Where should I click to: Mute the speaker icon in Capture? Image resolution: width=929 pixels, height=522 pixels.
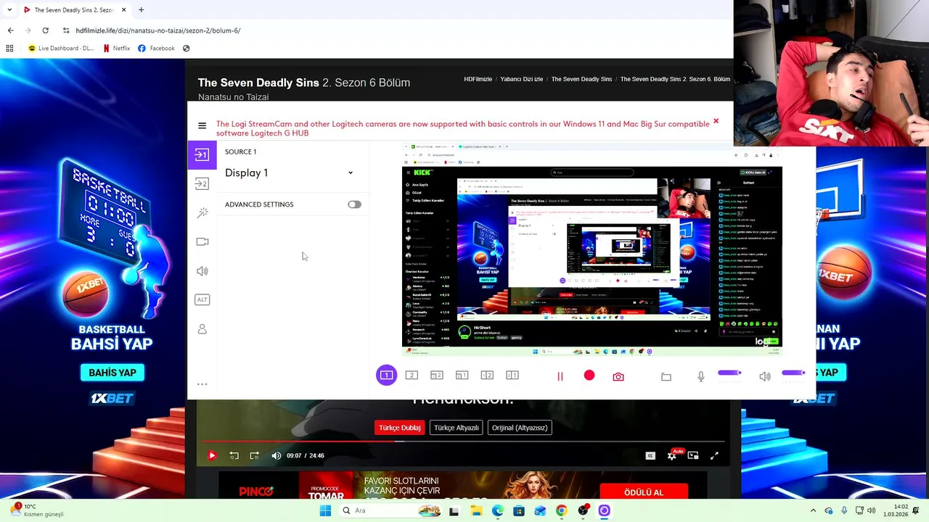[765, 376]
